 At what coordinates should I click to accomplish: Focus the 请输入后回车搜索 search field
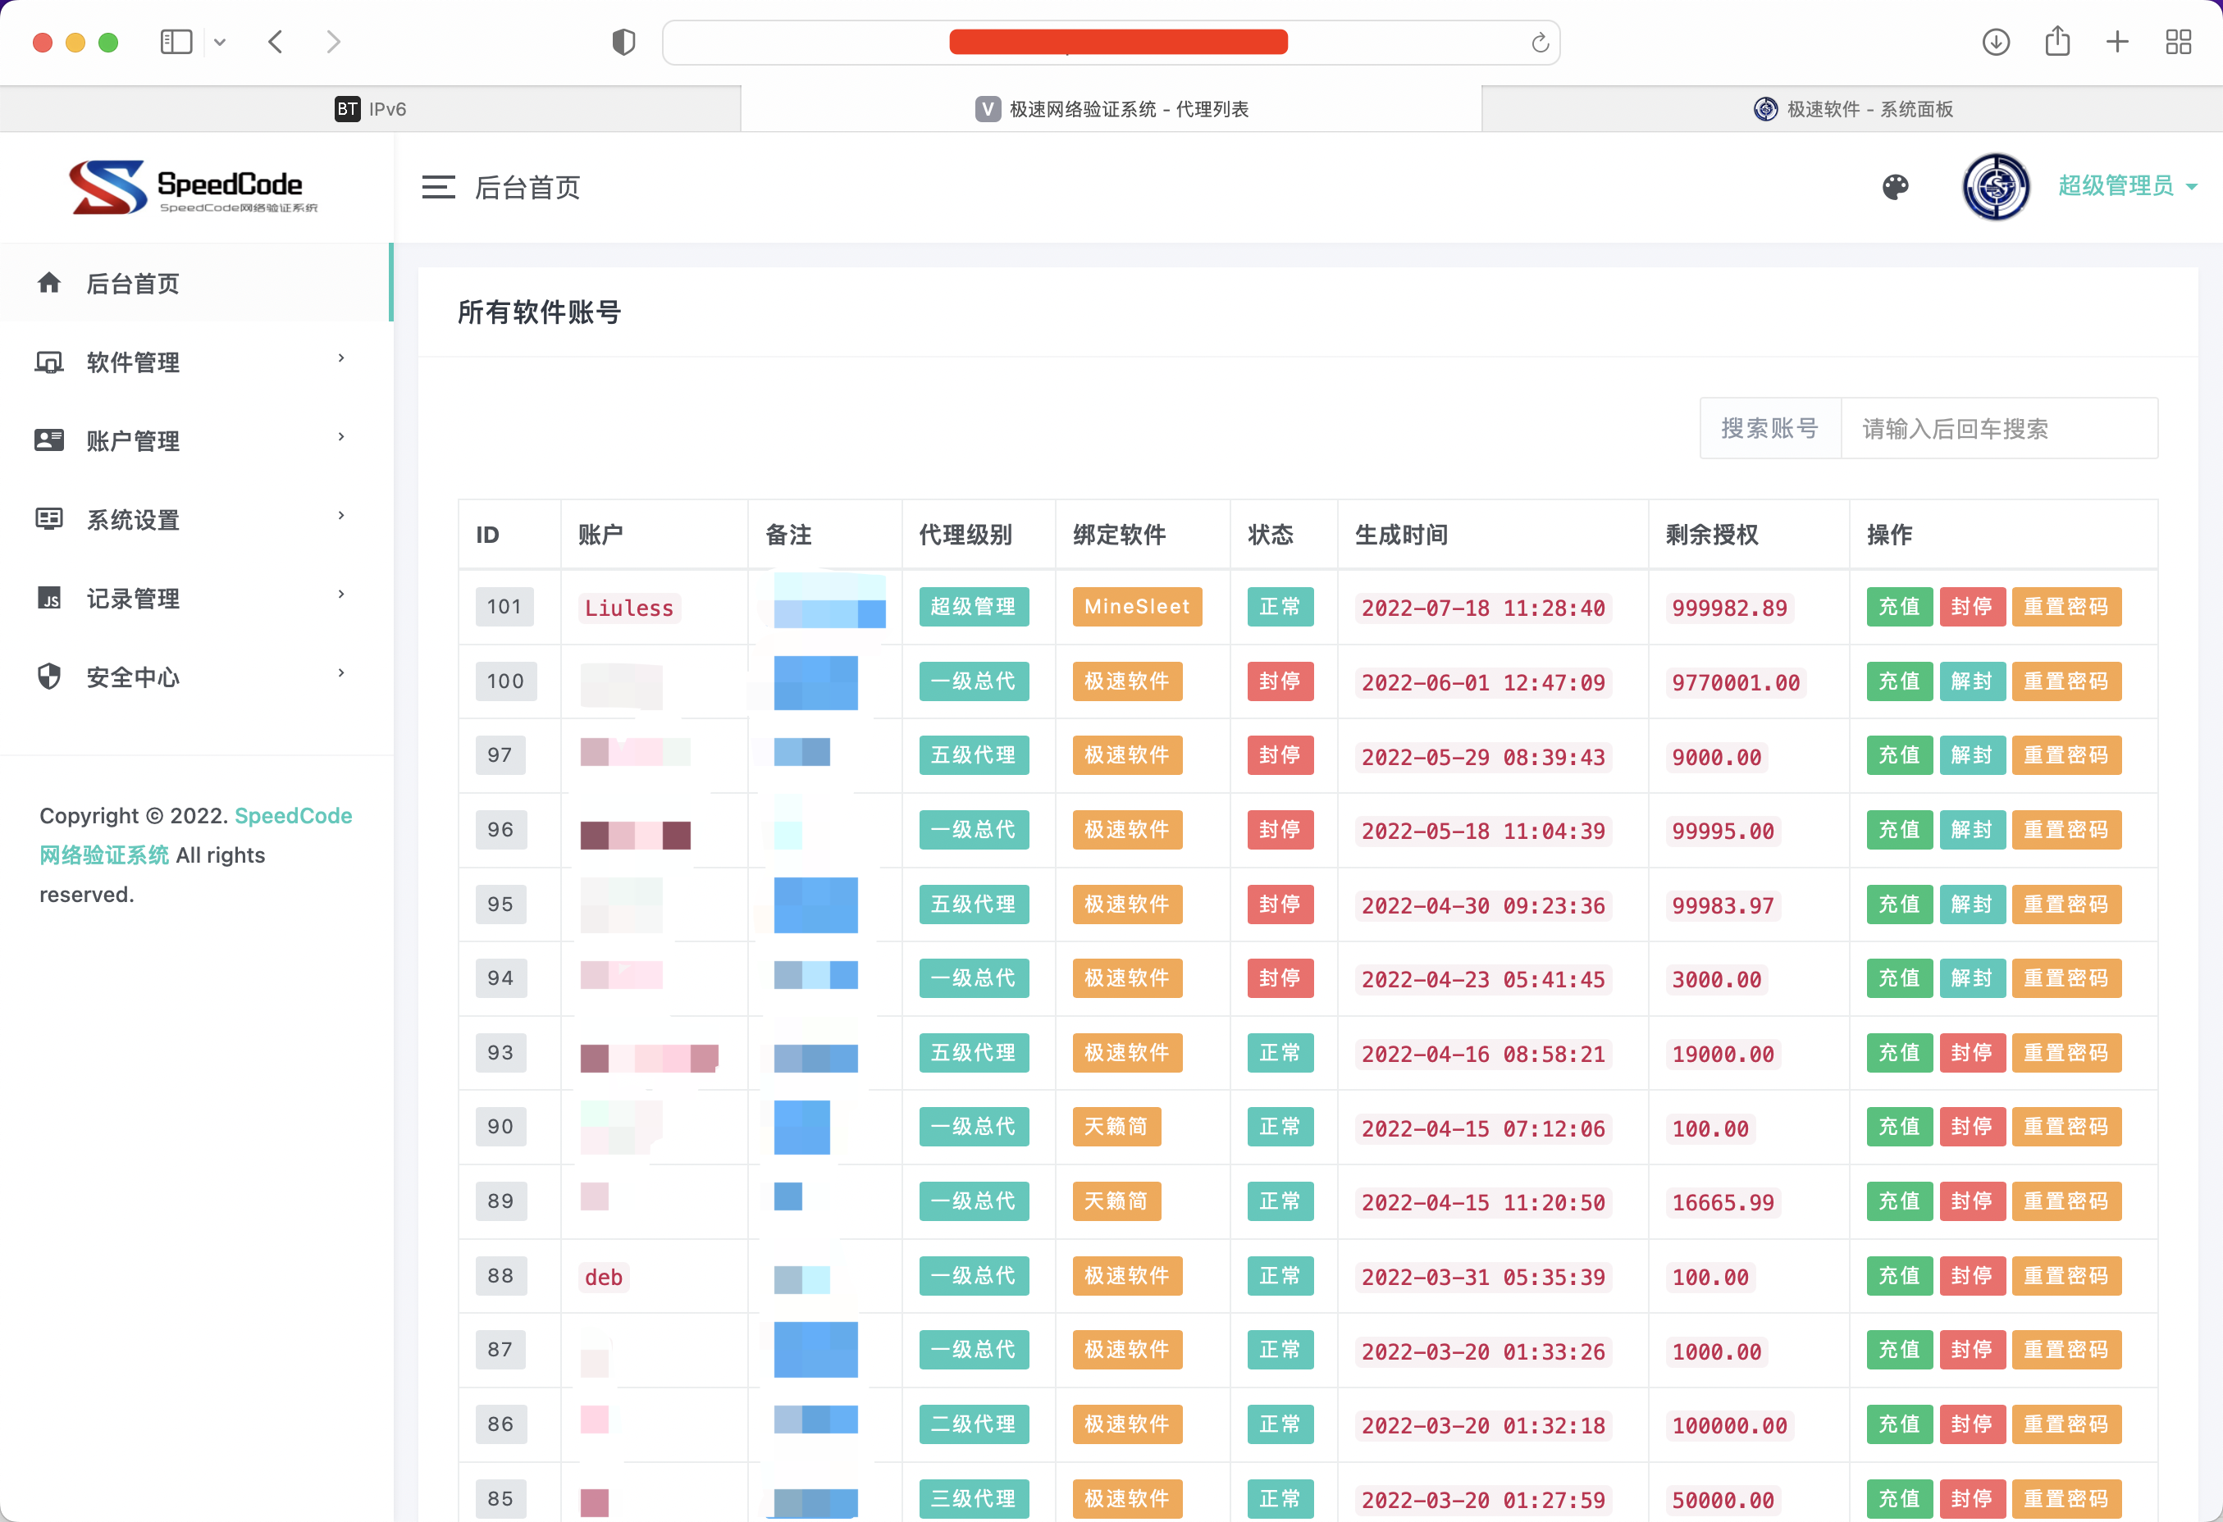pyautogui.click(x=1998, y=428)
